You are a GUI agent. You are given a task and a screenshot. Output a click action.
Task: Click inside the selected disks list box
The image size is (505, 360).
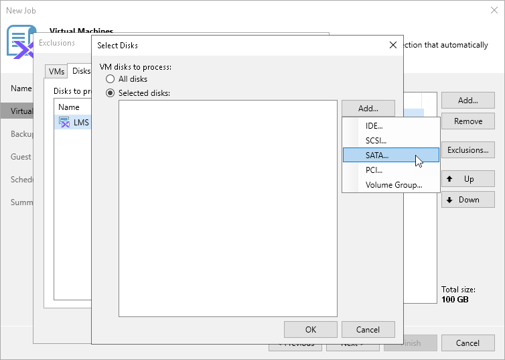[228, 208]
